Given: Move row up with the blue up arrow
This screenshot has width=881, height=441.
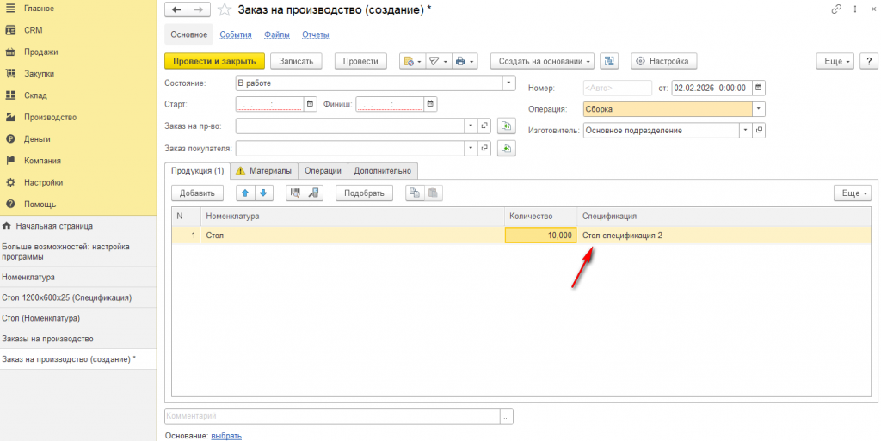Looking at the screenshot, I should (245, 193).
